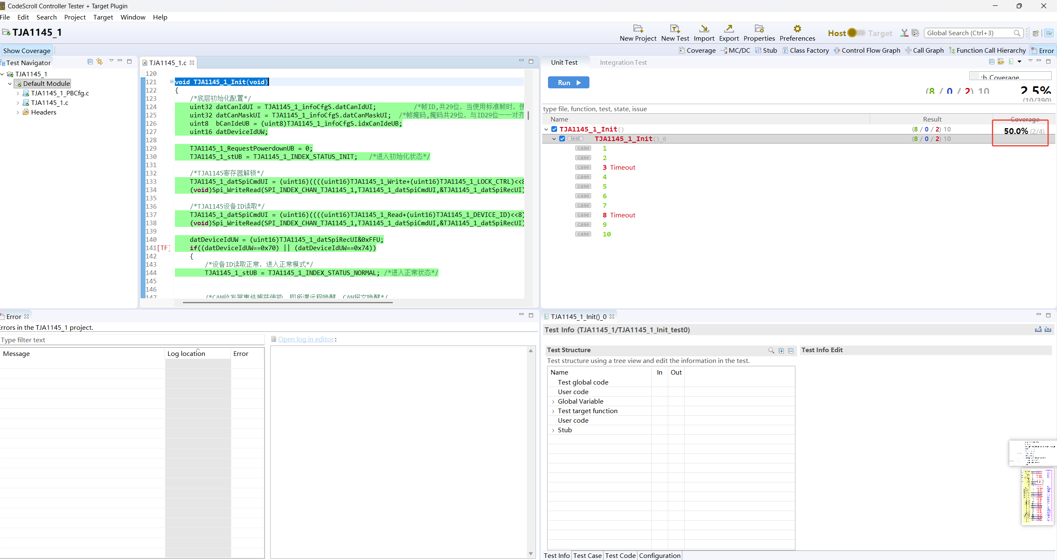Open Properties from the toolbar
1057x560 pixels.
point(759,29)
